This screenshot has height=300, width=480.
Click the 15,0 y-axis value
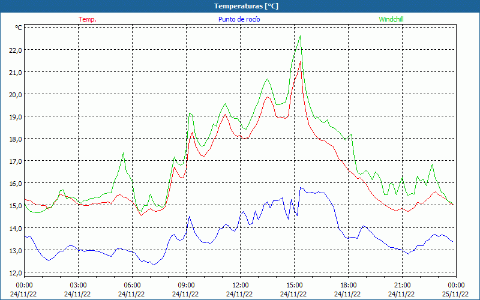16,206
